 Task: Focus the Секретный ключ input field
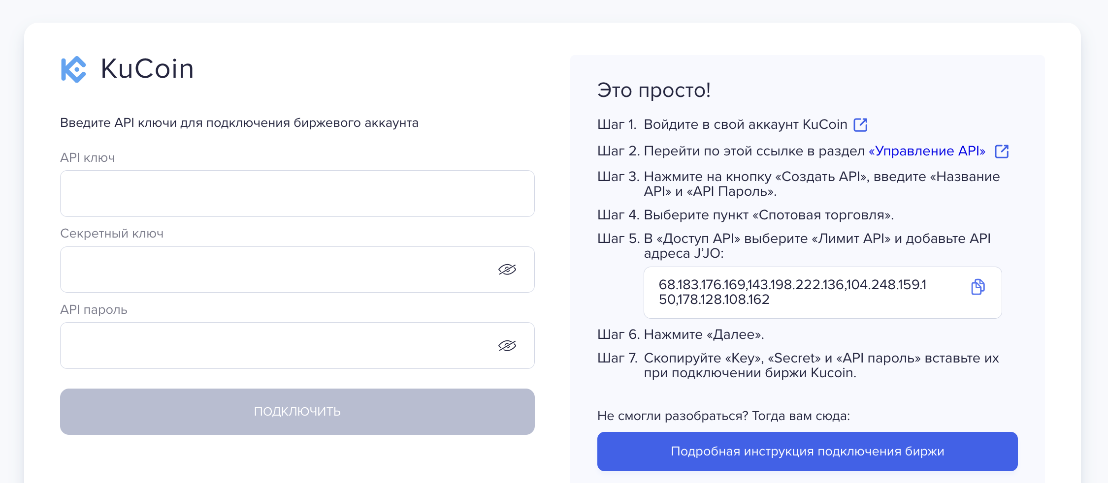297,270
